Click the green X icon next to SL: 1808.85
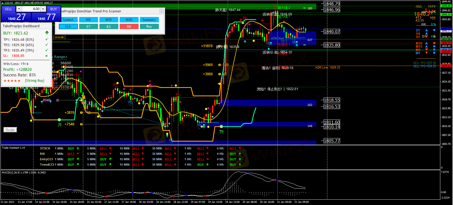This screenshot has width=453, height=205. coord(46,56)
